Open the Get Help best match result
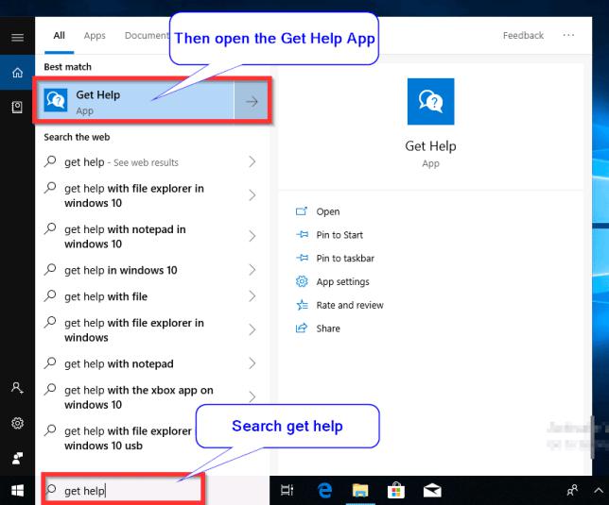 (135, 100)
